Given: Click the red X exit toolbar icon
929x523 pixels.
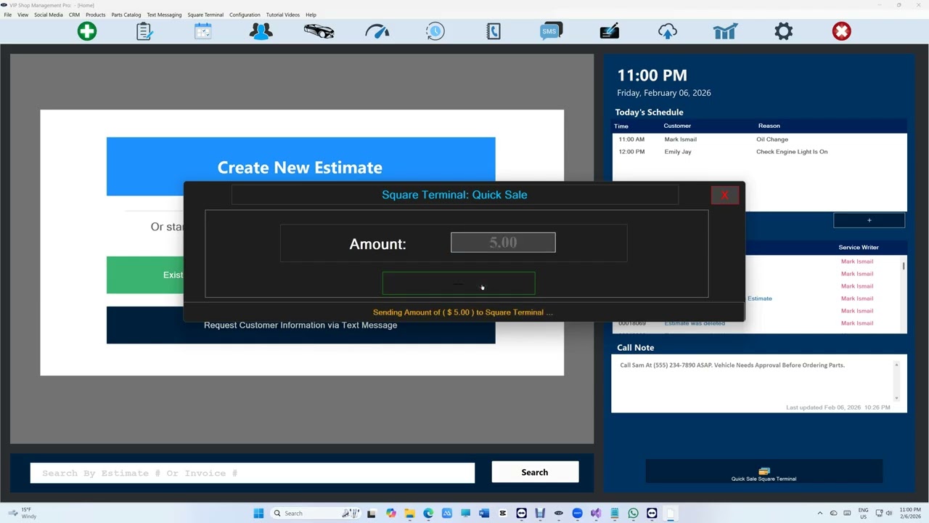Looking at the screenshot, I should pyautogui.click(x=842, y=31).
